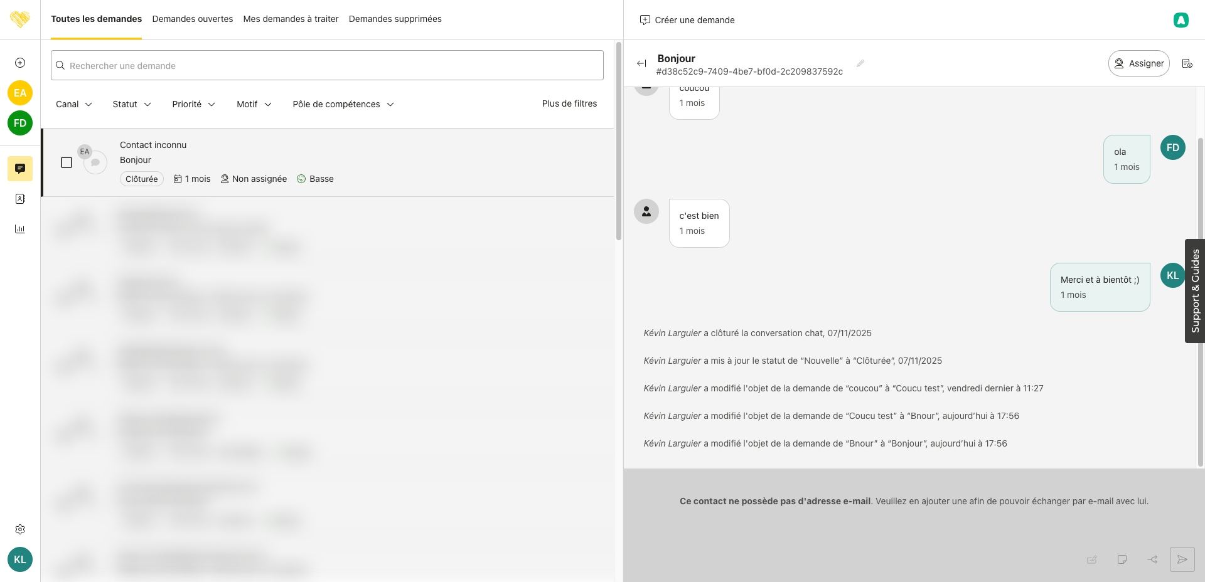Click the request list vertical scrollbar
This screenshot has height=582, width=1205.
pos(618,141)
